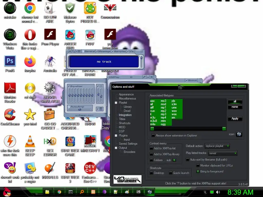Click the first equalizer band slider
263x197 pixels.
(x=69, y=95)
